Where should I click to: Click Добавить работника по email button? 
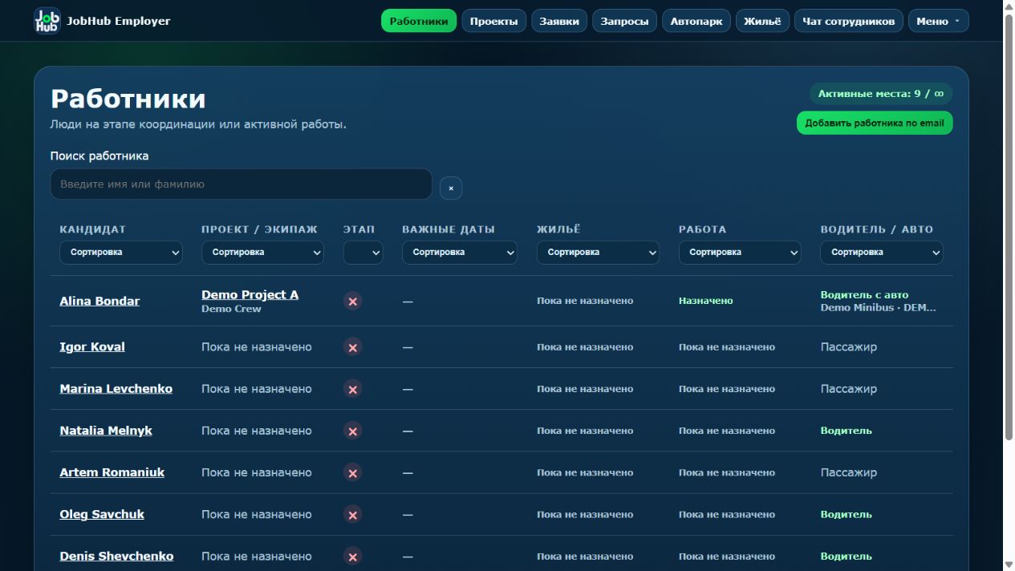(x=875, y=123)
